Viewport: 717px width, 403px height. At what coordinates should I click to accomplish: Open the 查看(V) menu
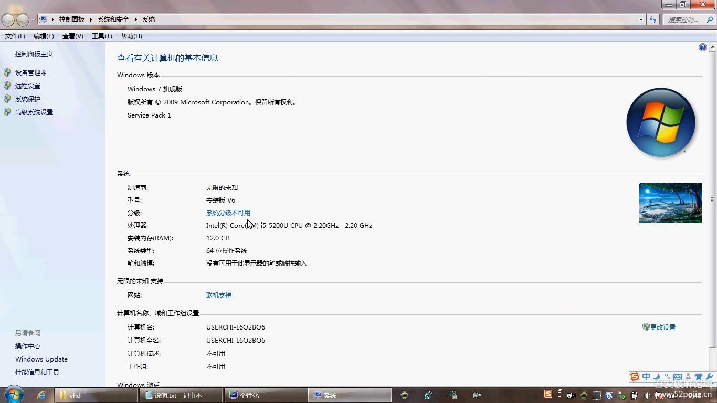click(72, 36)
